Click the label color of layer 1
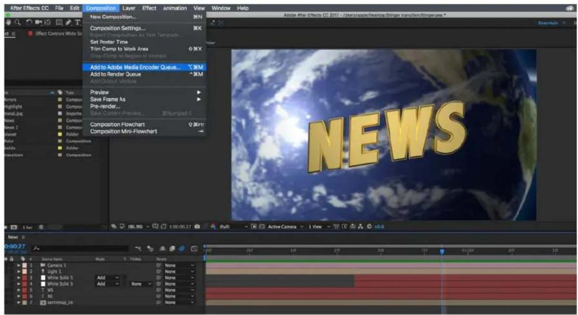The width and height of the screenshot is (578, 315). tap(25, 265)
